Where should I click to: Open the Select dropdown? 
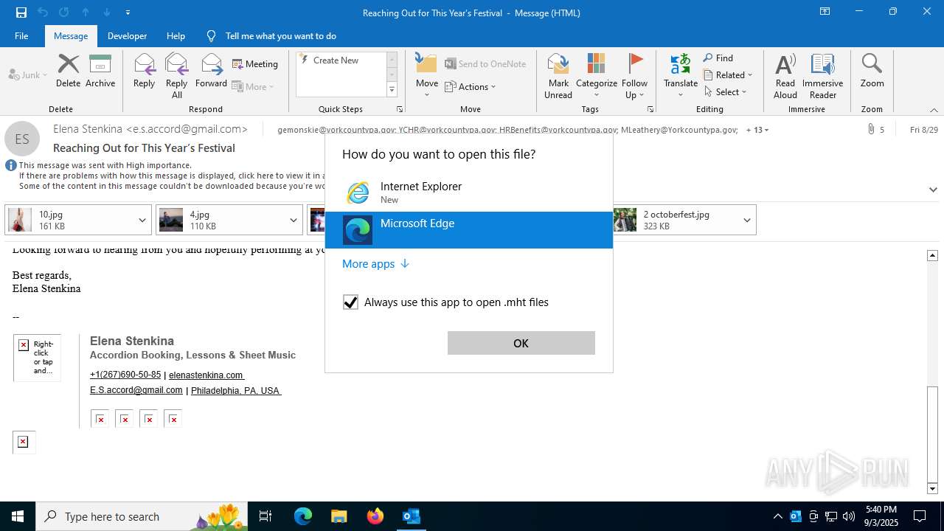[x=726, y=91]
